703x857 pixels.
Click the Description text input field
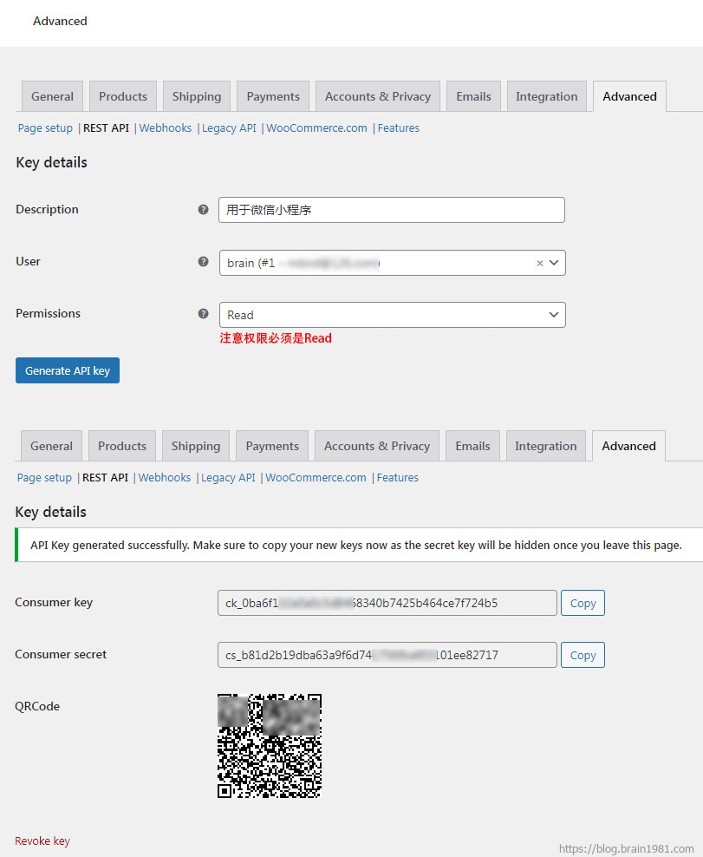(392, 209)
